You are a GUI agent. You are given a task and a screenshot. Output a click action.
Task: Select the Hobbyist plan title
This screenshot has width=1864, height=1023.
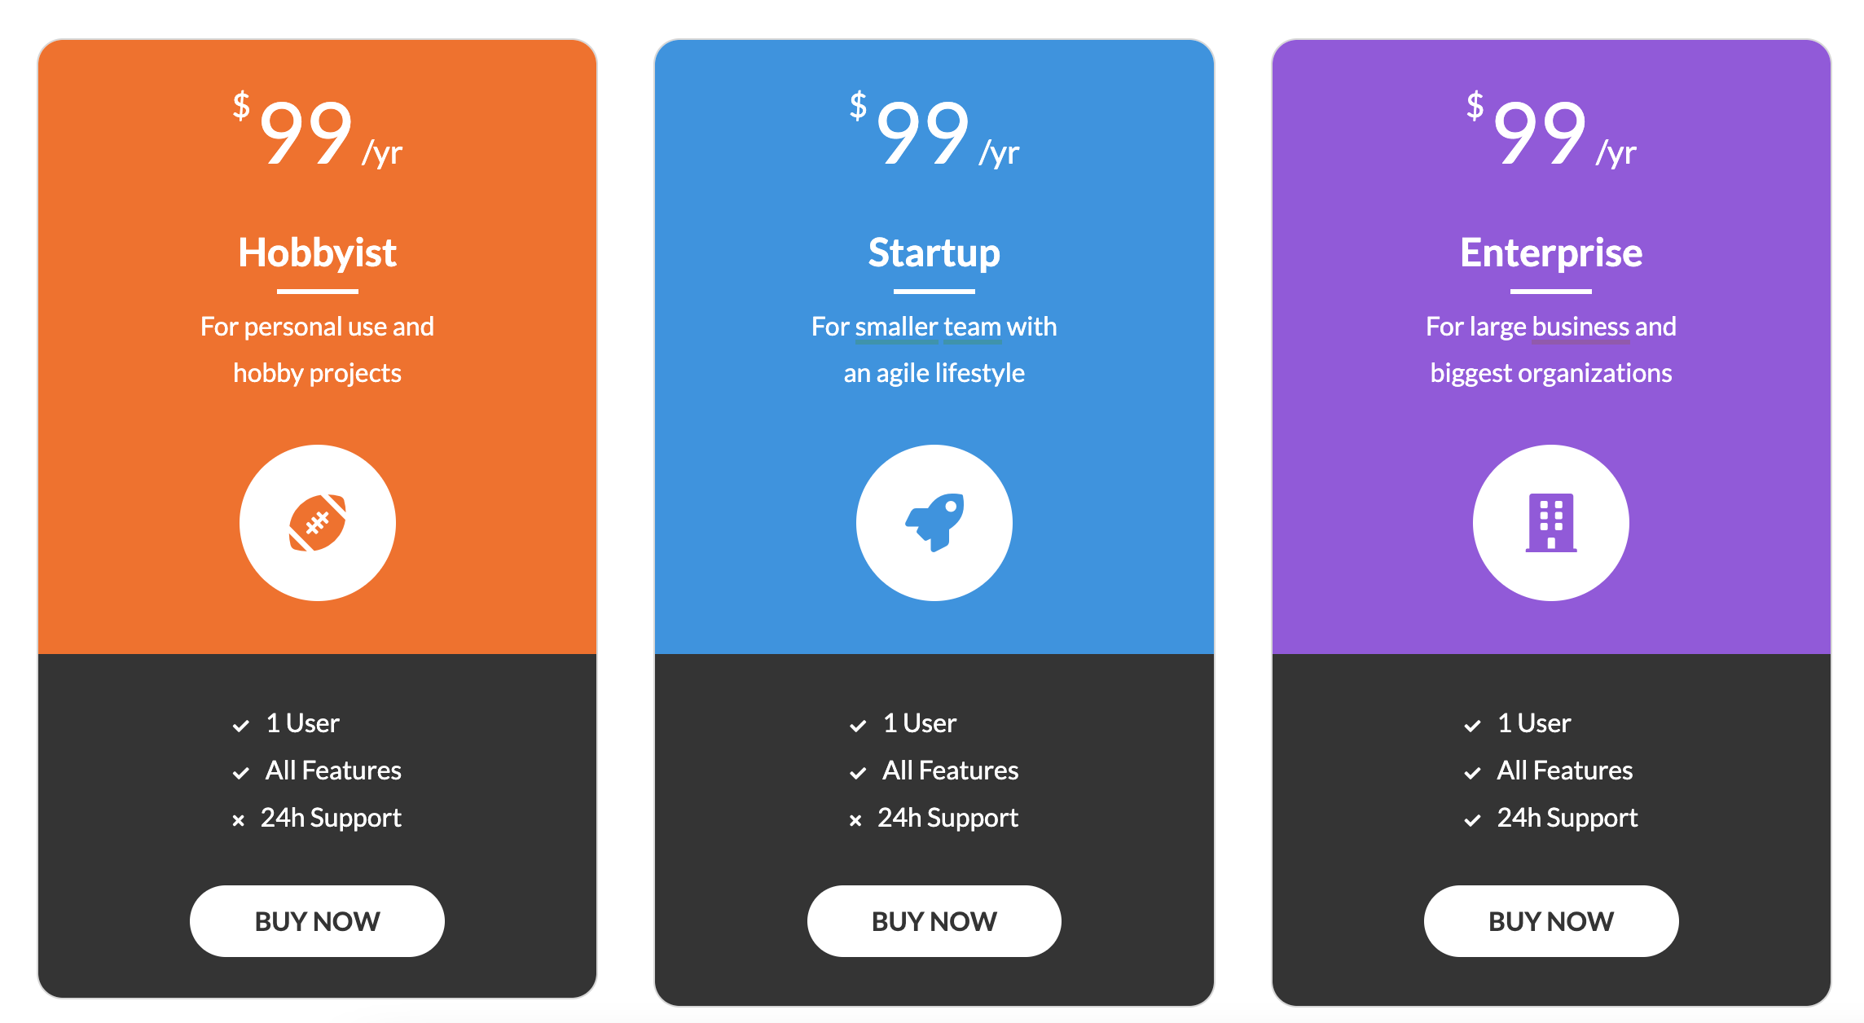point(318,252)
